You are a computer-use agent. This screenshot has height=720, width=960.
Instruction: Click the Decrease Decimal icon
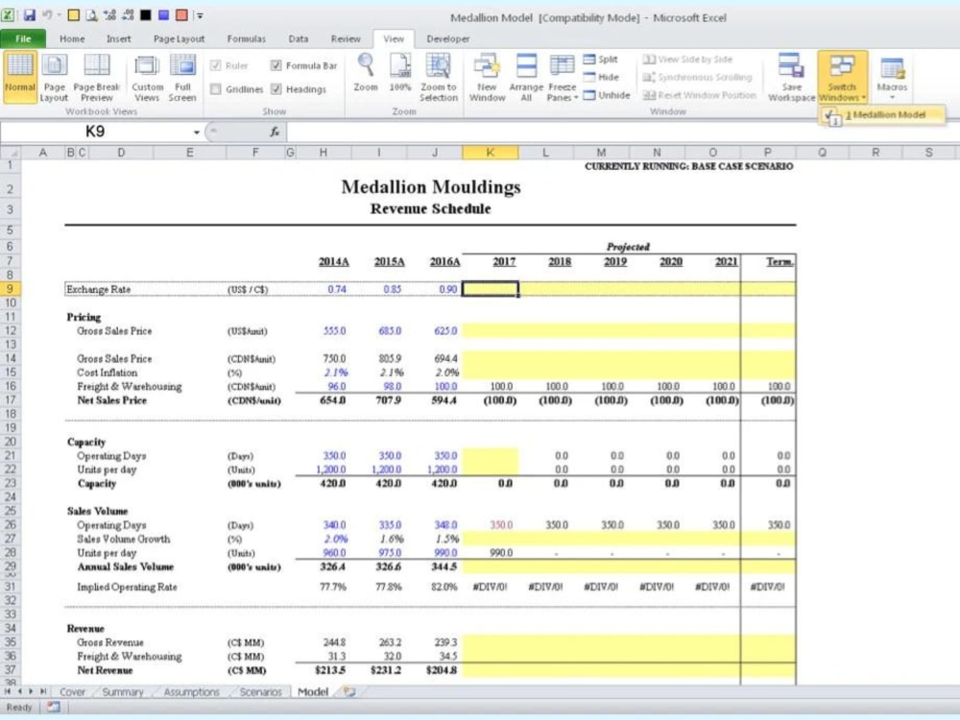[x=128, y=14]
